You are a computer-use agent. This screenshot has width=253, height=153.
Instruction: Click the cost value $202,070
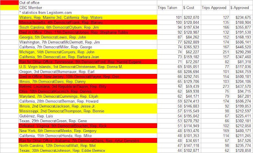pos(191,17)
